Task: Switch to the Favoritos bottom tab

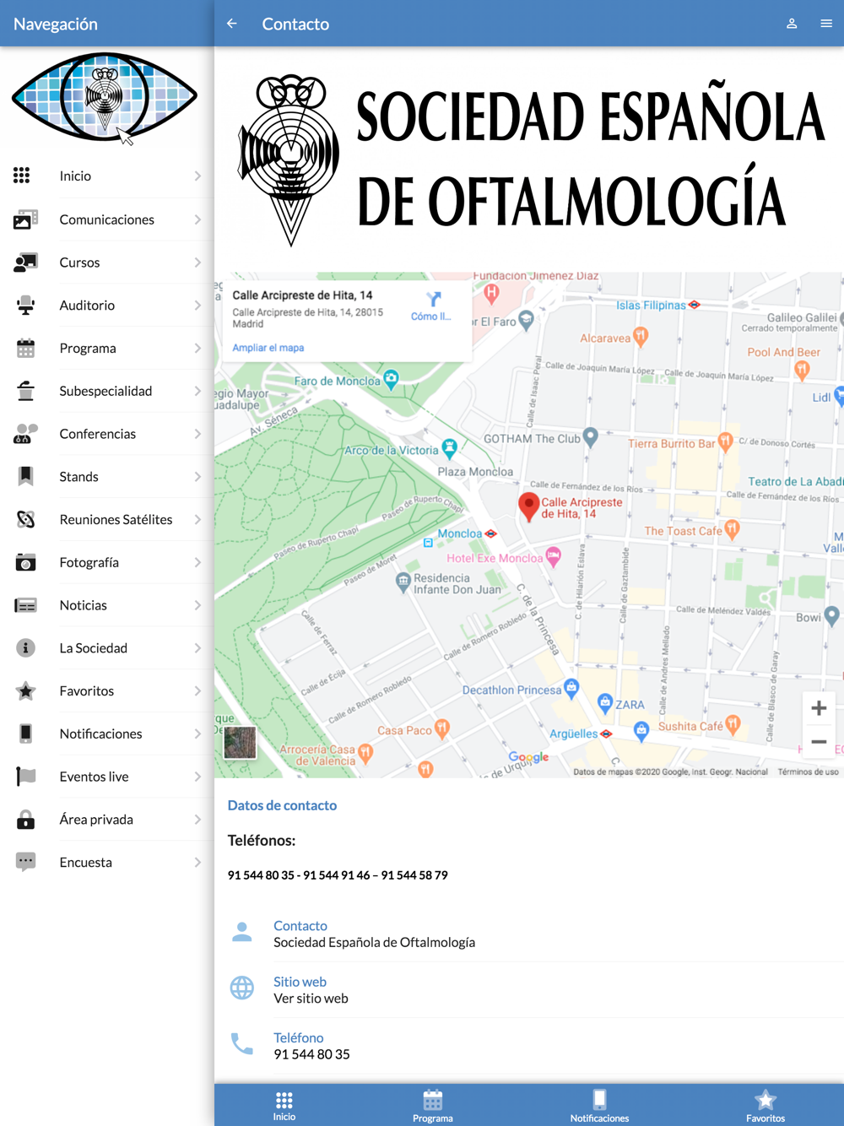Action: click(766, 1105)
